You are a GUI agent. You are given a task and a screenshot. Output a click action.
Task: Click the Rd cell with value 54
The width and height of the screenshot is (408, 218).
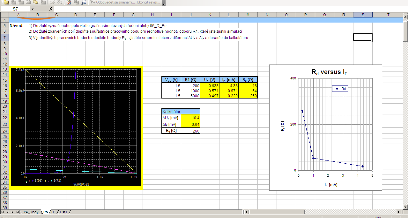tap(248, 91)
